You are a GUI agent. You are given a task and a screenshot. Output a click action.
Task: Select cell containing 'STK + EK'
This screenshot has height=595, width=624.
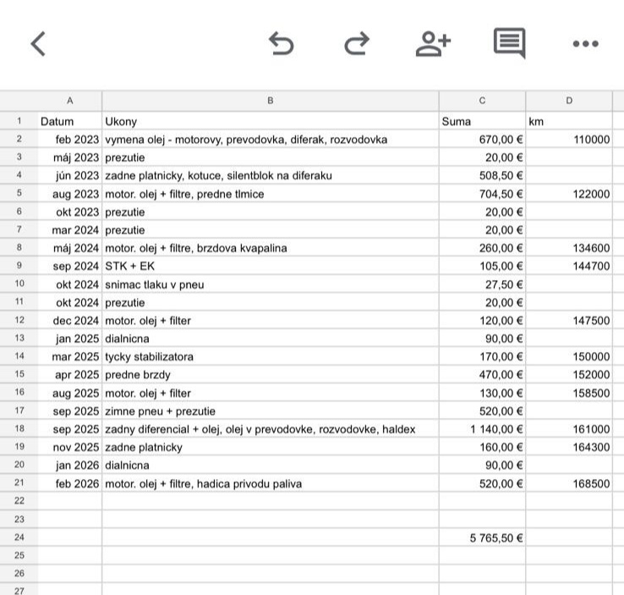tap(270, 266)
